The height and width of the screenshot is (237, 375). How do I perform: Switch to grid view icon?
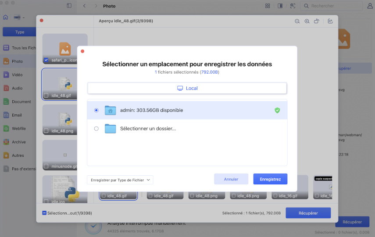[x=268, y=6]
